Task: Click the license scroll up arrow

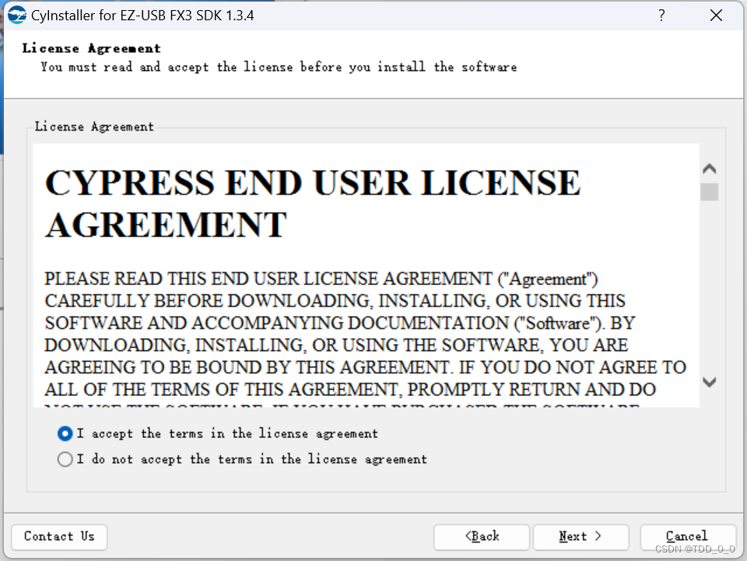Action: tap(710, 169)
